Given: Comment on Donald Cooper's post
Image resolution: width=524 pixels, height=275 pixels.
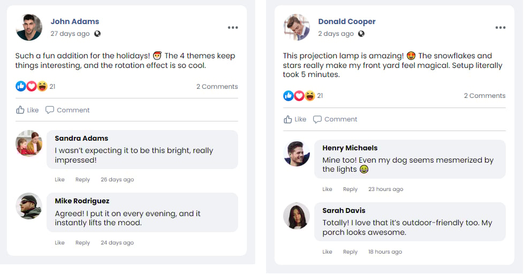Looking at the screenshot, I should (x=335, y=119).
